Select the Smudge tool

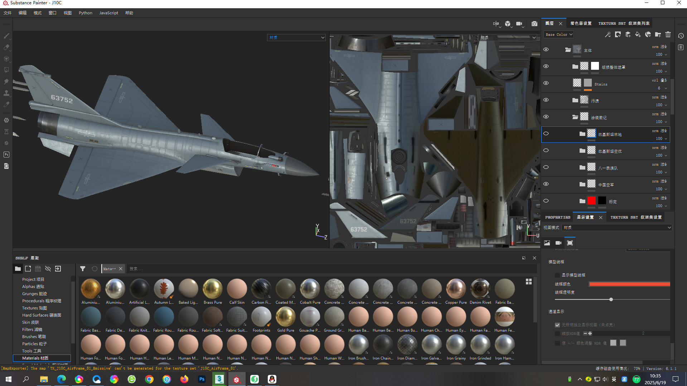6,82
